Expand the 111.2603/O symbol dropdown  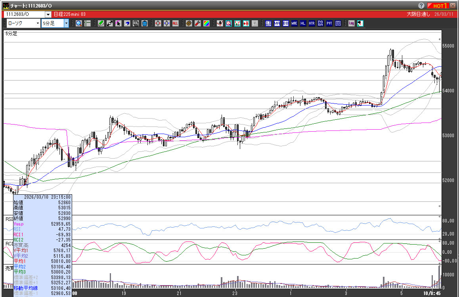tap(48, 14)
